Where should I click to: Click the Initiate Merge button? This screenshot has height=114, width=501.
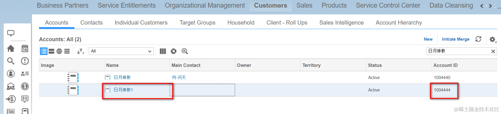pos(455,39)
